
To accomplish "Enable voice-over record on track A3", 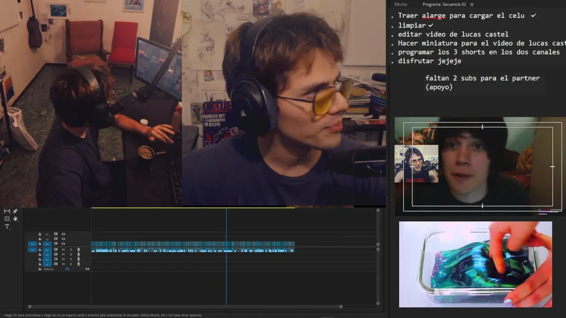I will [x=79, y=259].
